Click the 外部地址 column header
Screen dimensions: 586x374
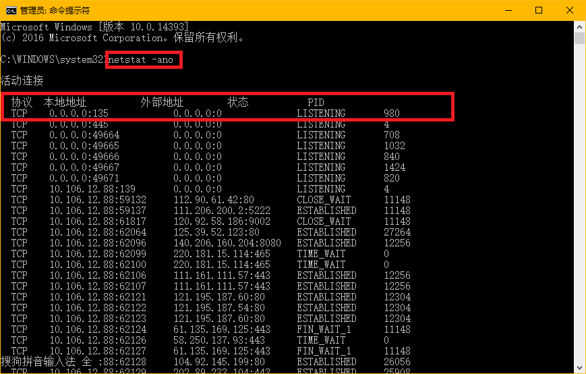(162, 102)
